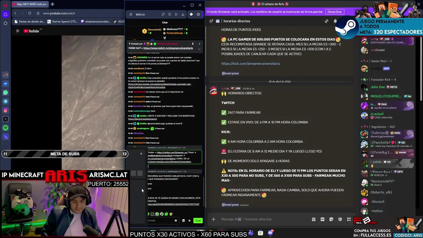Open member John Doe in Discord list

[387, 87]
